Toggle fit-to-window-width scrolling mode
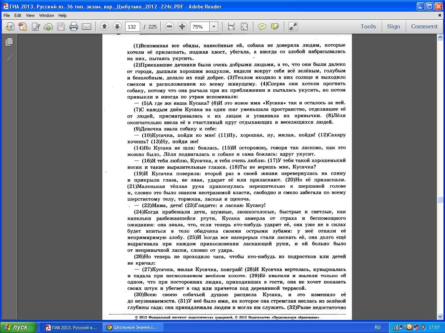This screenshot has height=333, width=445. coord(231,27)
